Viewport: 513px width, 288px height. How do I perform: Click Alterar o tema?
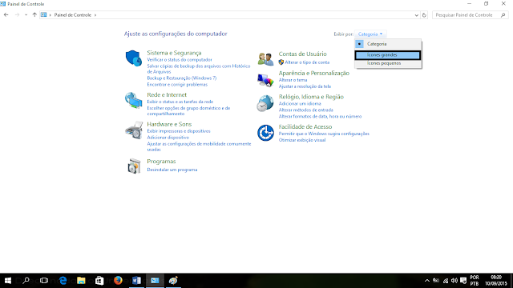coord(293,80)
